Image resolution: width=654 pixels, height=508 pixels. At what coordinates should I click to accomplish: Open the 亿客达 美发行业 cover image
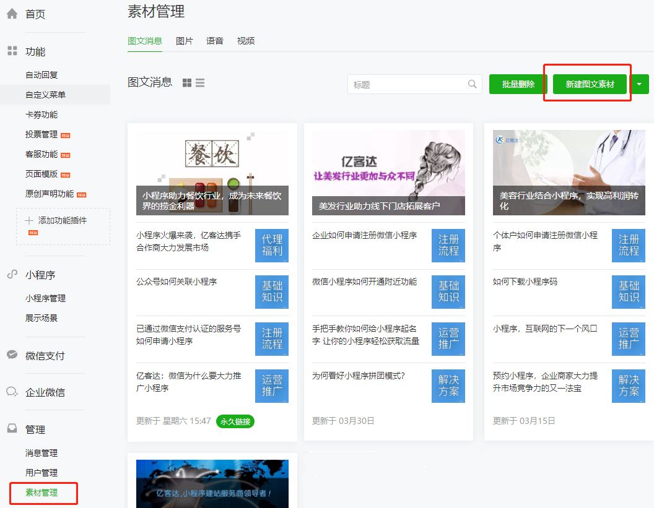pyautogui.click(x=388, y=173)
